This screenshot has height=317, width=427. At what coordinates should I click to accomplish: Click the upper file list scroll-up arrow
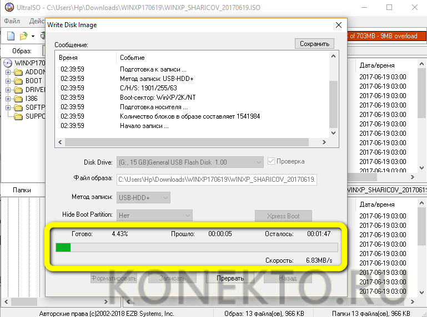pyautogui.click(x=421, y=64)
